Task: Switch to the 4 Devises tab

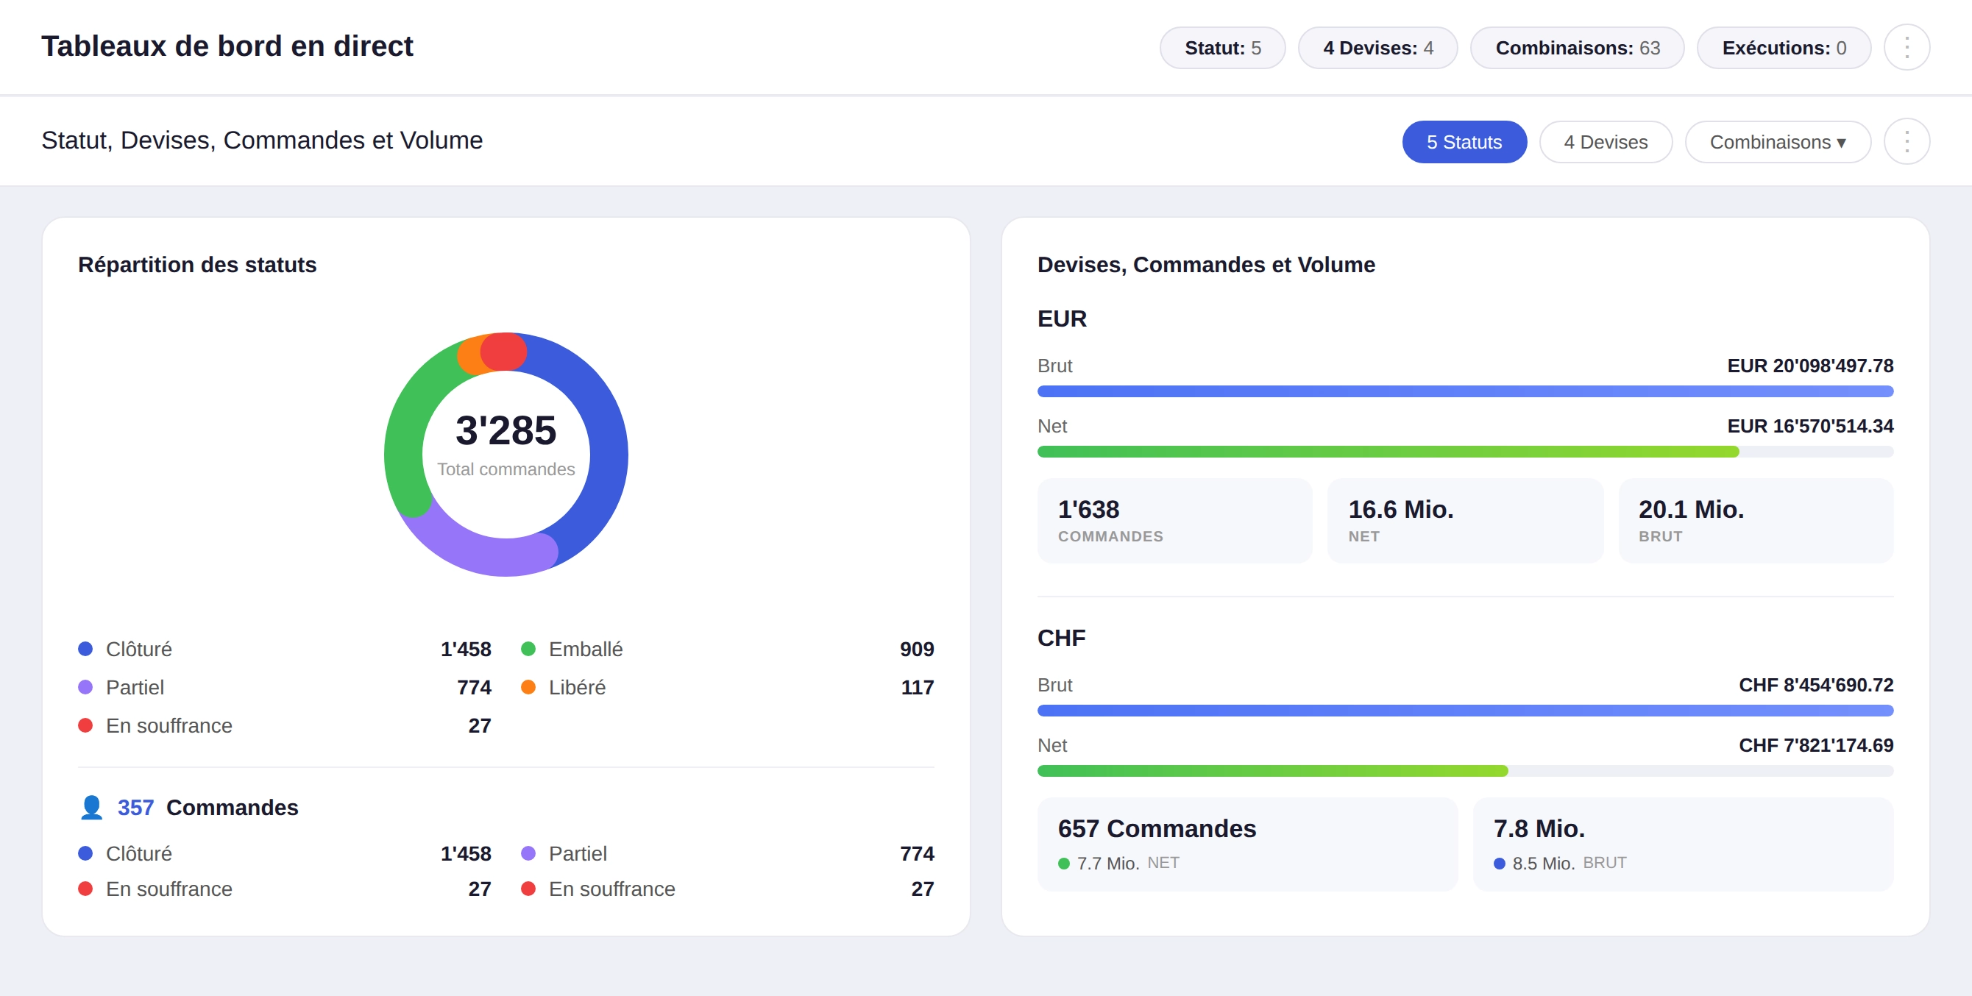Action: click(1606, 142)
